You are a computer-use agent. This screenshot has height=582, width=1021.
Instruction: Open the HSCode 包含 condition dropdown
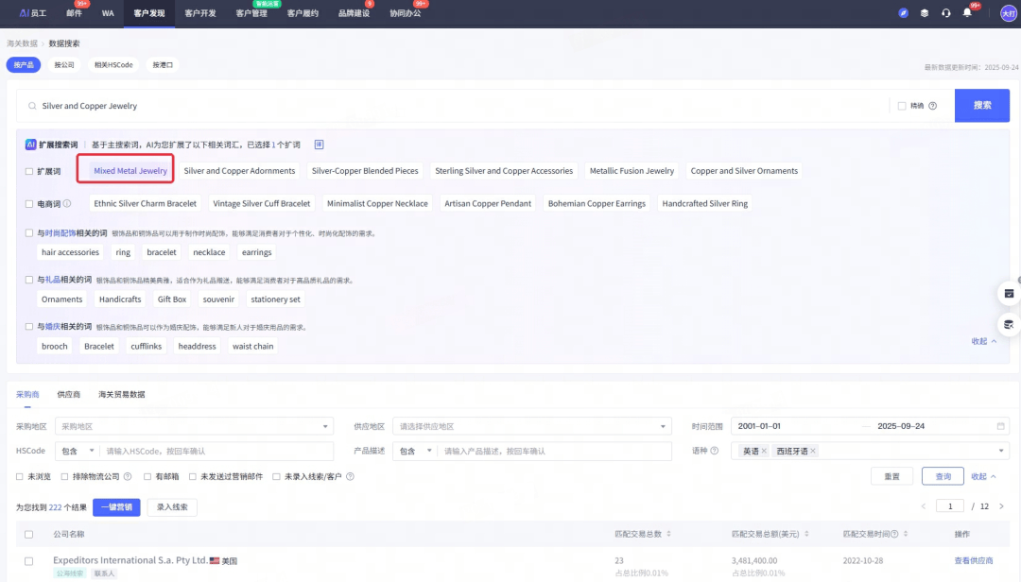[x=78, y=452]
